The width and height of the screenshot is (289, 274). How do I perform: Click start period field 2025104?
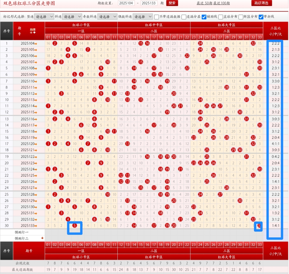[x=126, y=3]
